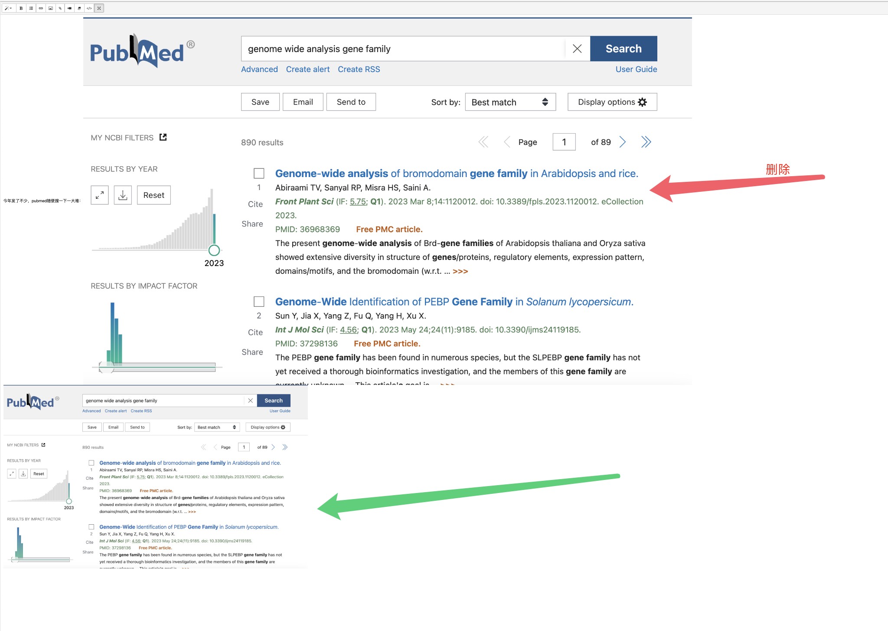Click the small blue Search button
Viewport: 888px width, 631px height.
274,401
